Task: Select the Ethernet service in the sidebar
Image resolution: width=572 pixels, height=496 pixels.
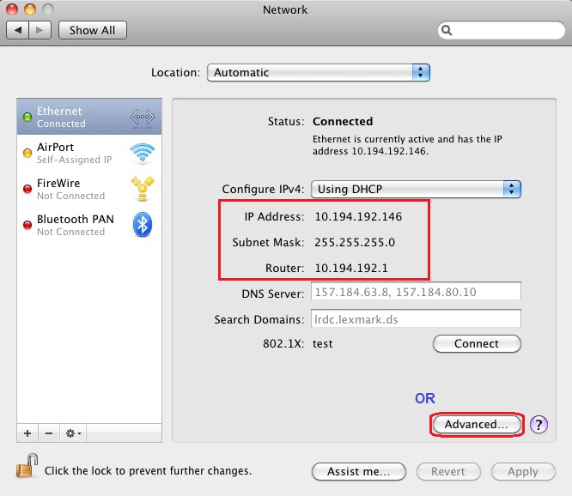Action: [x=89, y=117]
